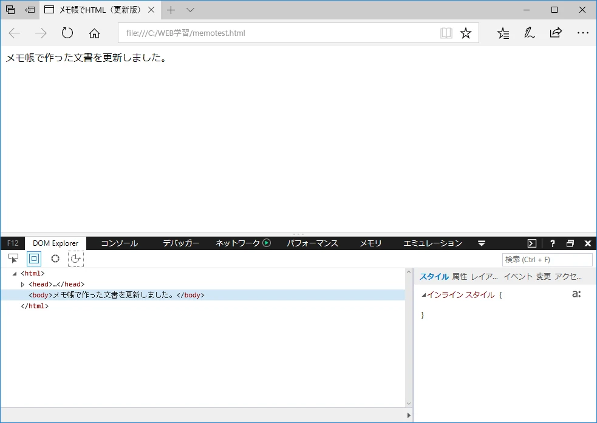Minimize the browser window

pyautogui.click(x=527, y=10)
